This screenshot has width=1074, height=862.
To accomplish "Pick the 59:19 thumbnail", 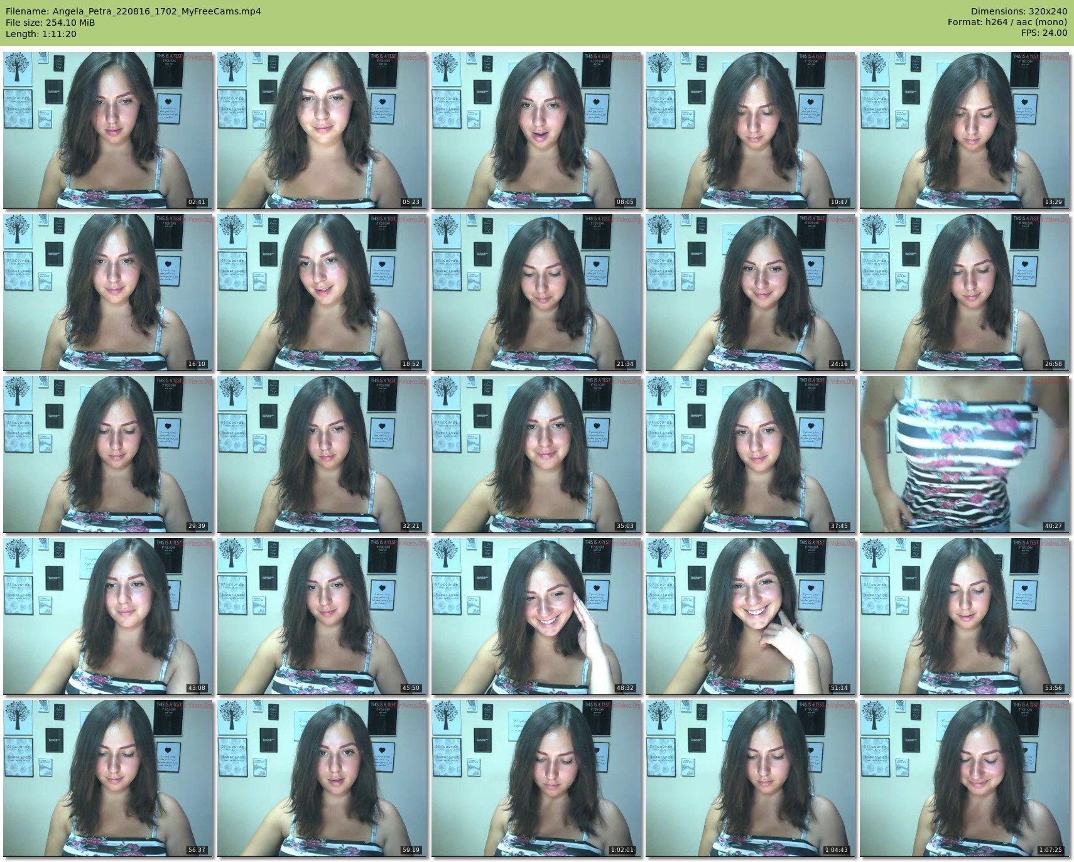I will (x=322, y=778).
